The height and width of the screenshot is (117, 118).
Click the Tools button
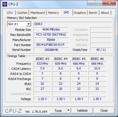point(58,110)
